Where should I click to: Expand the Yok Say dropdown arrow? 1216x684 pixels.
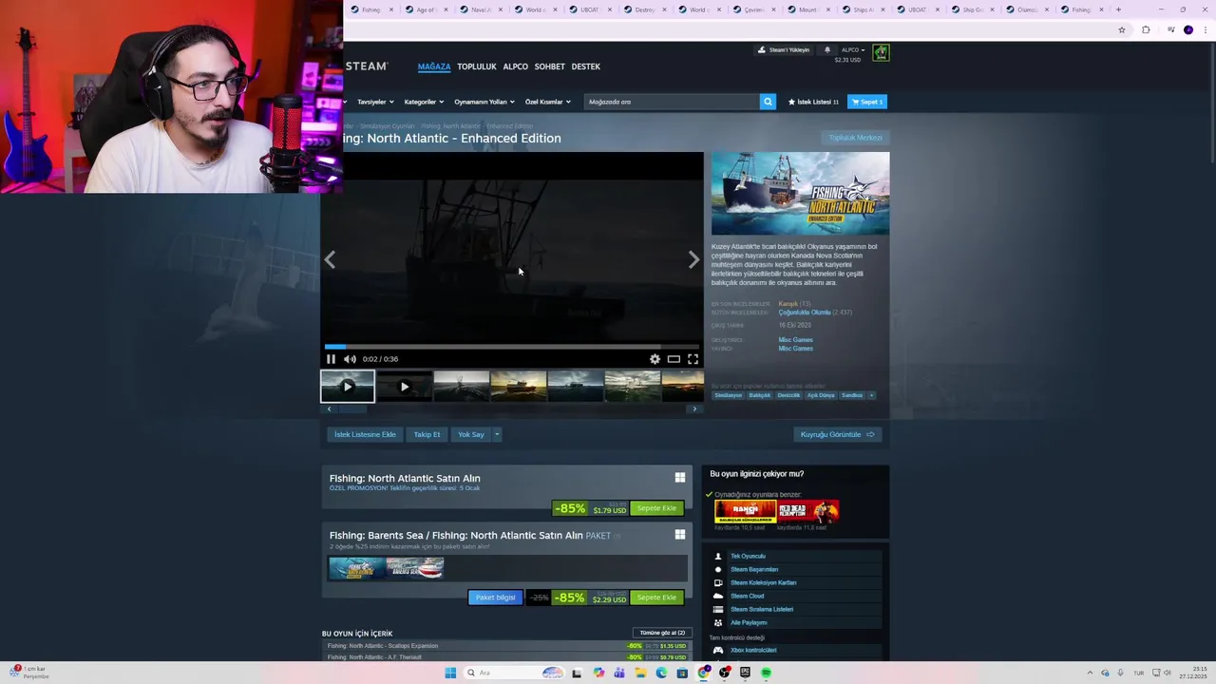coord(496,434)
